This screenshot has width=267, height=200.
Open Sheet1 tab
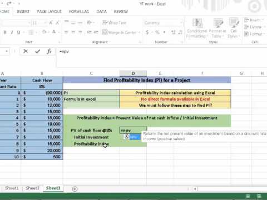(12, 188)
